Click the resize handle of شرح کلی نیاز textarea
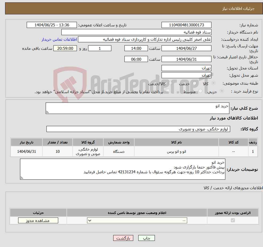The height and width of the screenshot is (247, 263). [48, 112]
